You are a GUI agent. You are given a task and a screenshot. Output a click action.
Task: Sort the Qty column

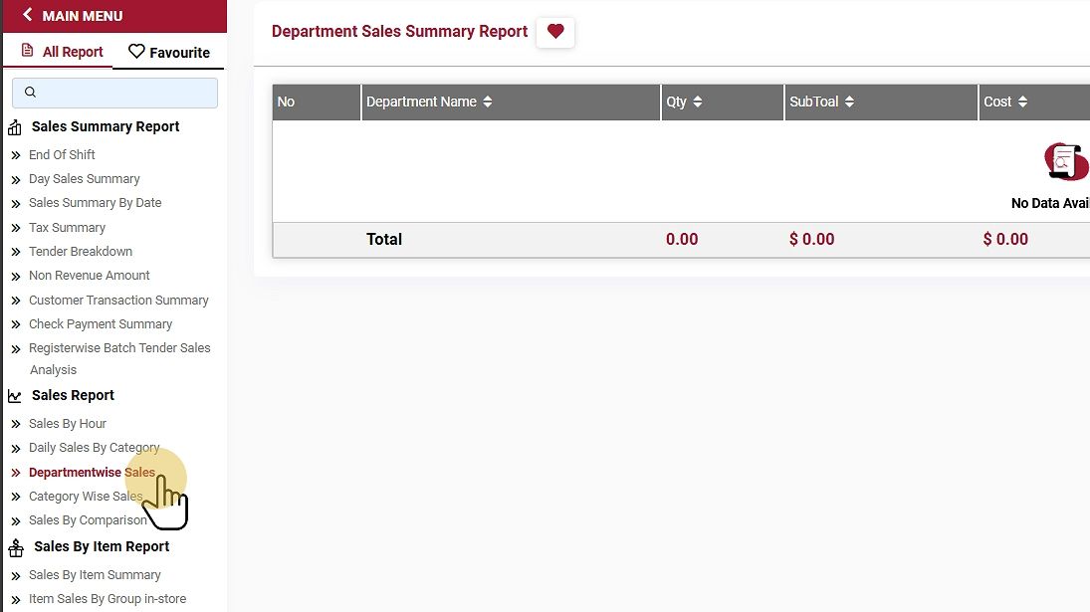pyautogui.click(x=698, y=102)
